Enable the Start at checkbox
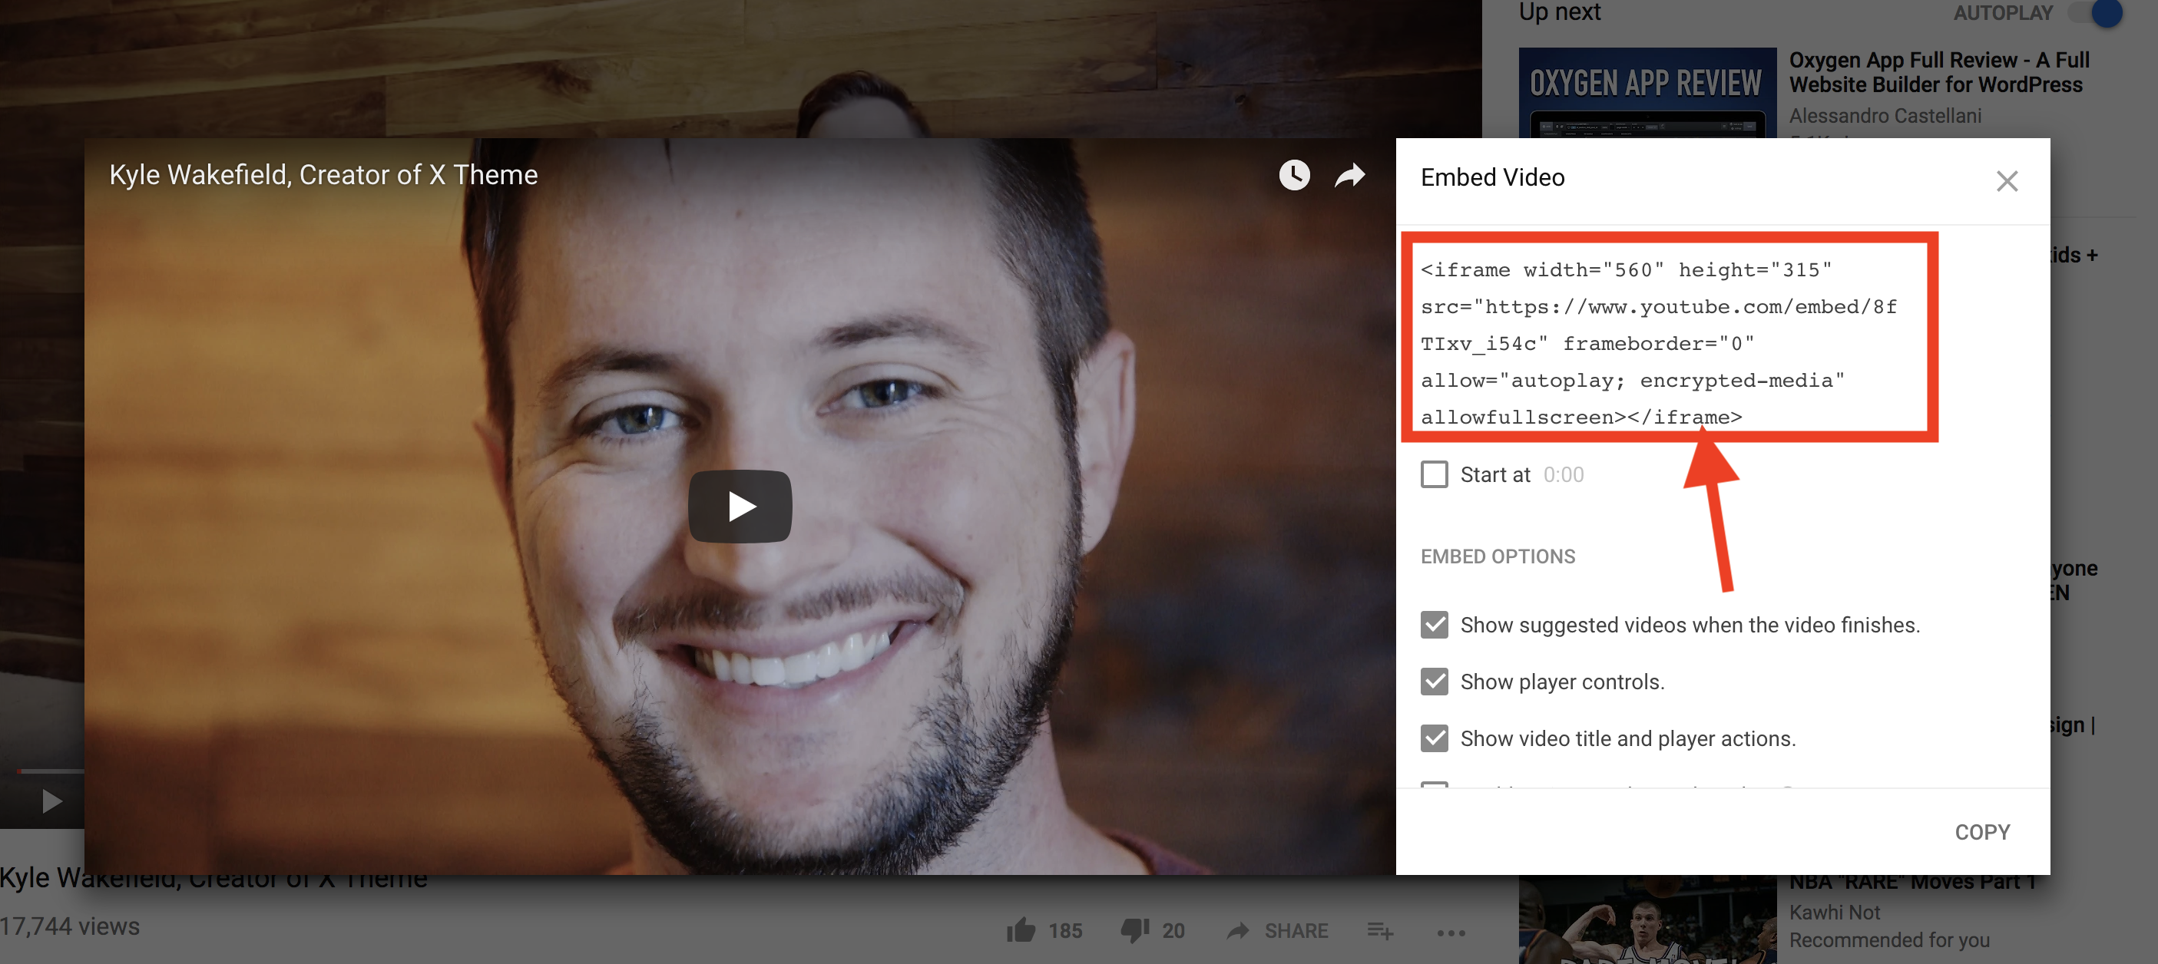2158x964 pixels. (x=1435, y=474)
